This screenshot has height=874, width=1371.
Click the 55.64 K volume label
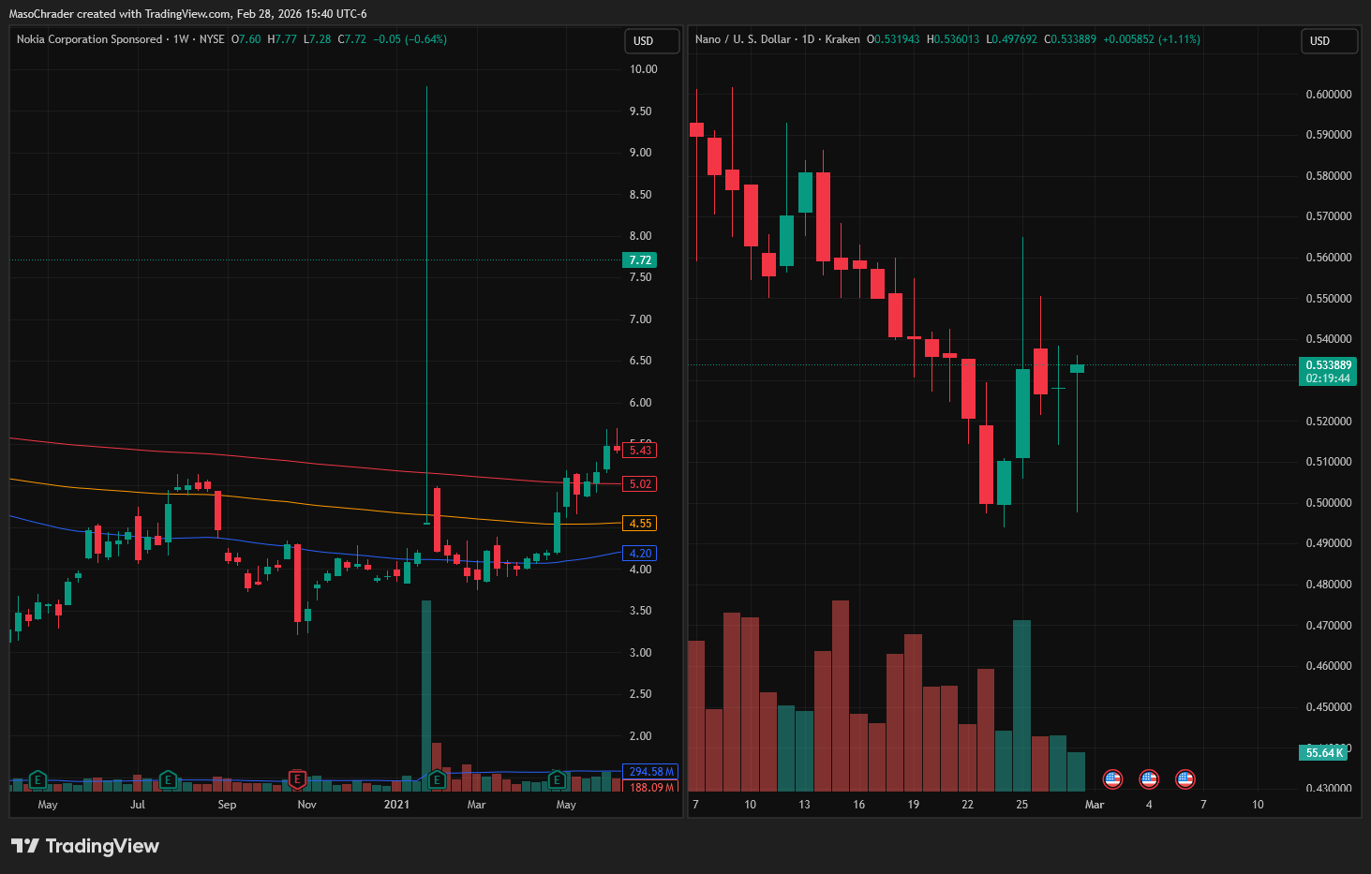1324,753
